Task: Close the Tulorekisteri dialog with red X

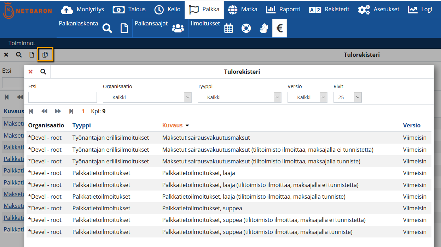Action: [30, 72]
